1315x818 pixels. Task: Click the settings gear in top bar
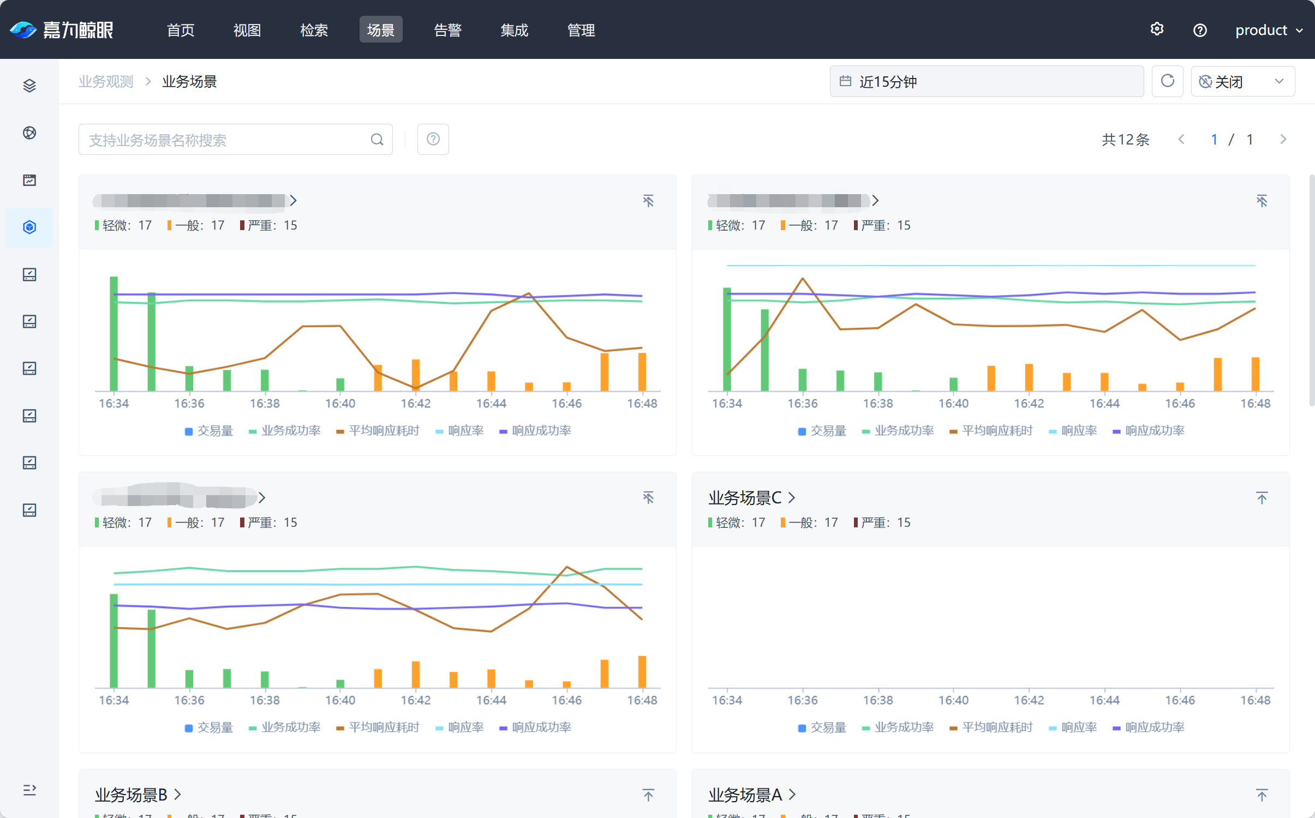click(x=1157, y=29)
